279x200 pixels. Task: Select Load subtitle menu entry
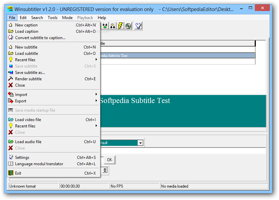click(x=53, y=54)
